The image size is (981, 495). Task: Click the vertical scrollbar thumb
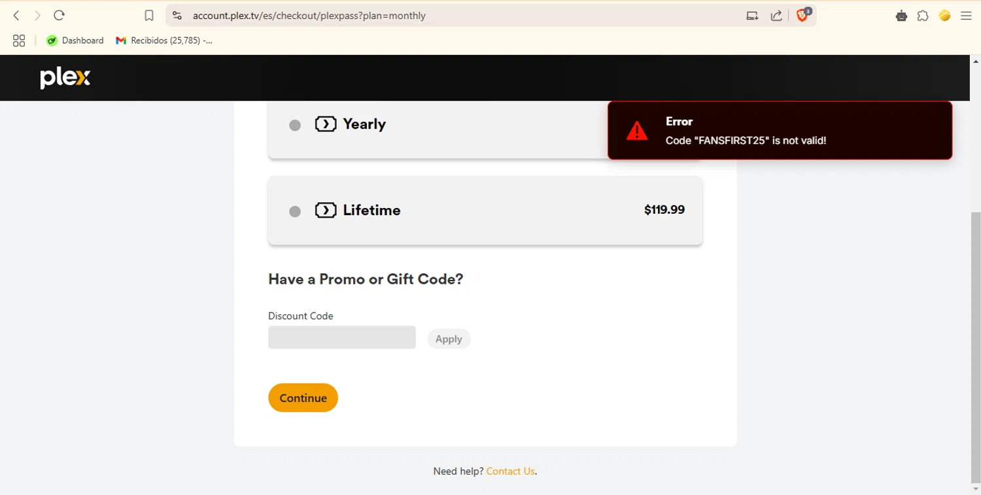[x=976, y=347]
